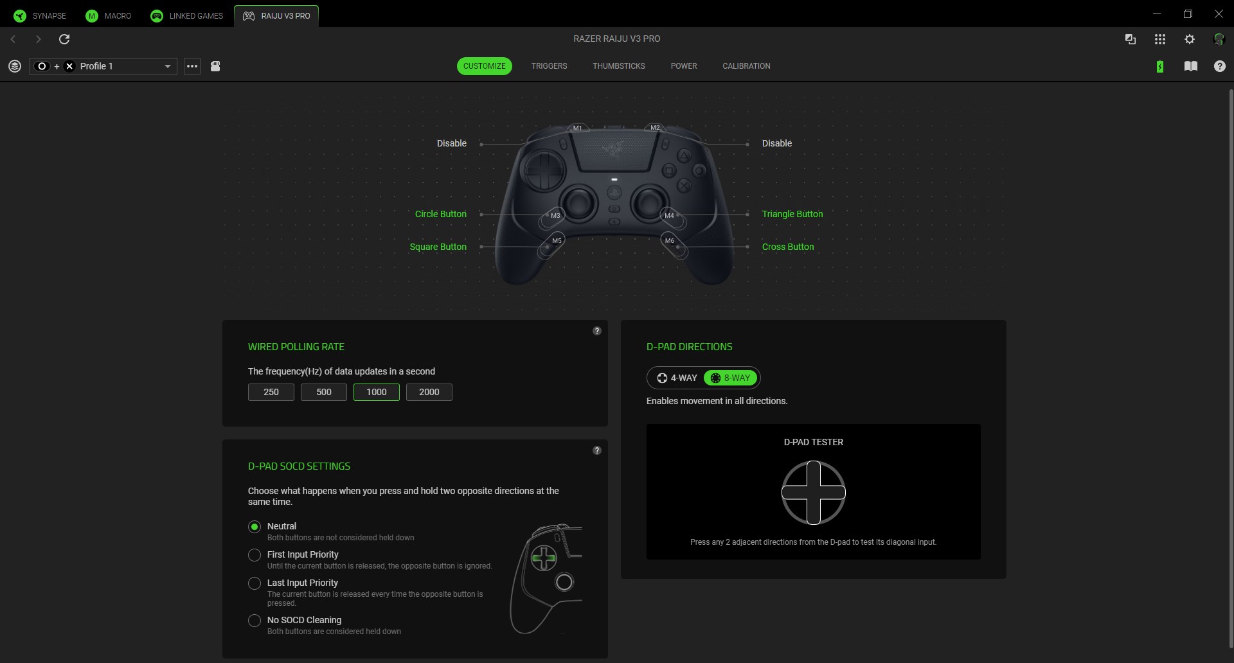This screenshot has height=663, width=1234.
Task: Select First Input Priority radio option
Action: click(x=255, y=555)
